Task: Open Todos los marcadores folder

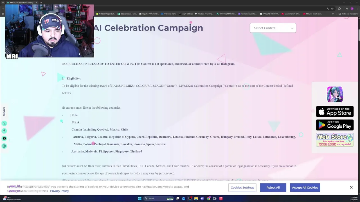Action: pyautogui.click(x=348, y=14)
